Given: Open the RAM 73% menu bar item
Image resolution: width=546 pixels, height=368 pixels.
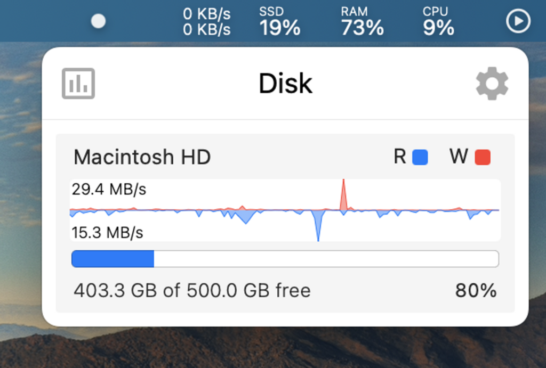Looking at the screenshot, I should pos(362,22).
